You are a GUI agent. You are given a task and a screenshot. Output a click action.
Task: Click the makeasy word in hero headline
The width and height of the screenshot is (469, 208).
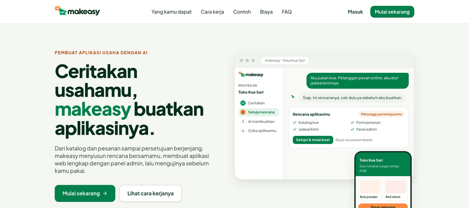click(x=93, y=110)
